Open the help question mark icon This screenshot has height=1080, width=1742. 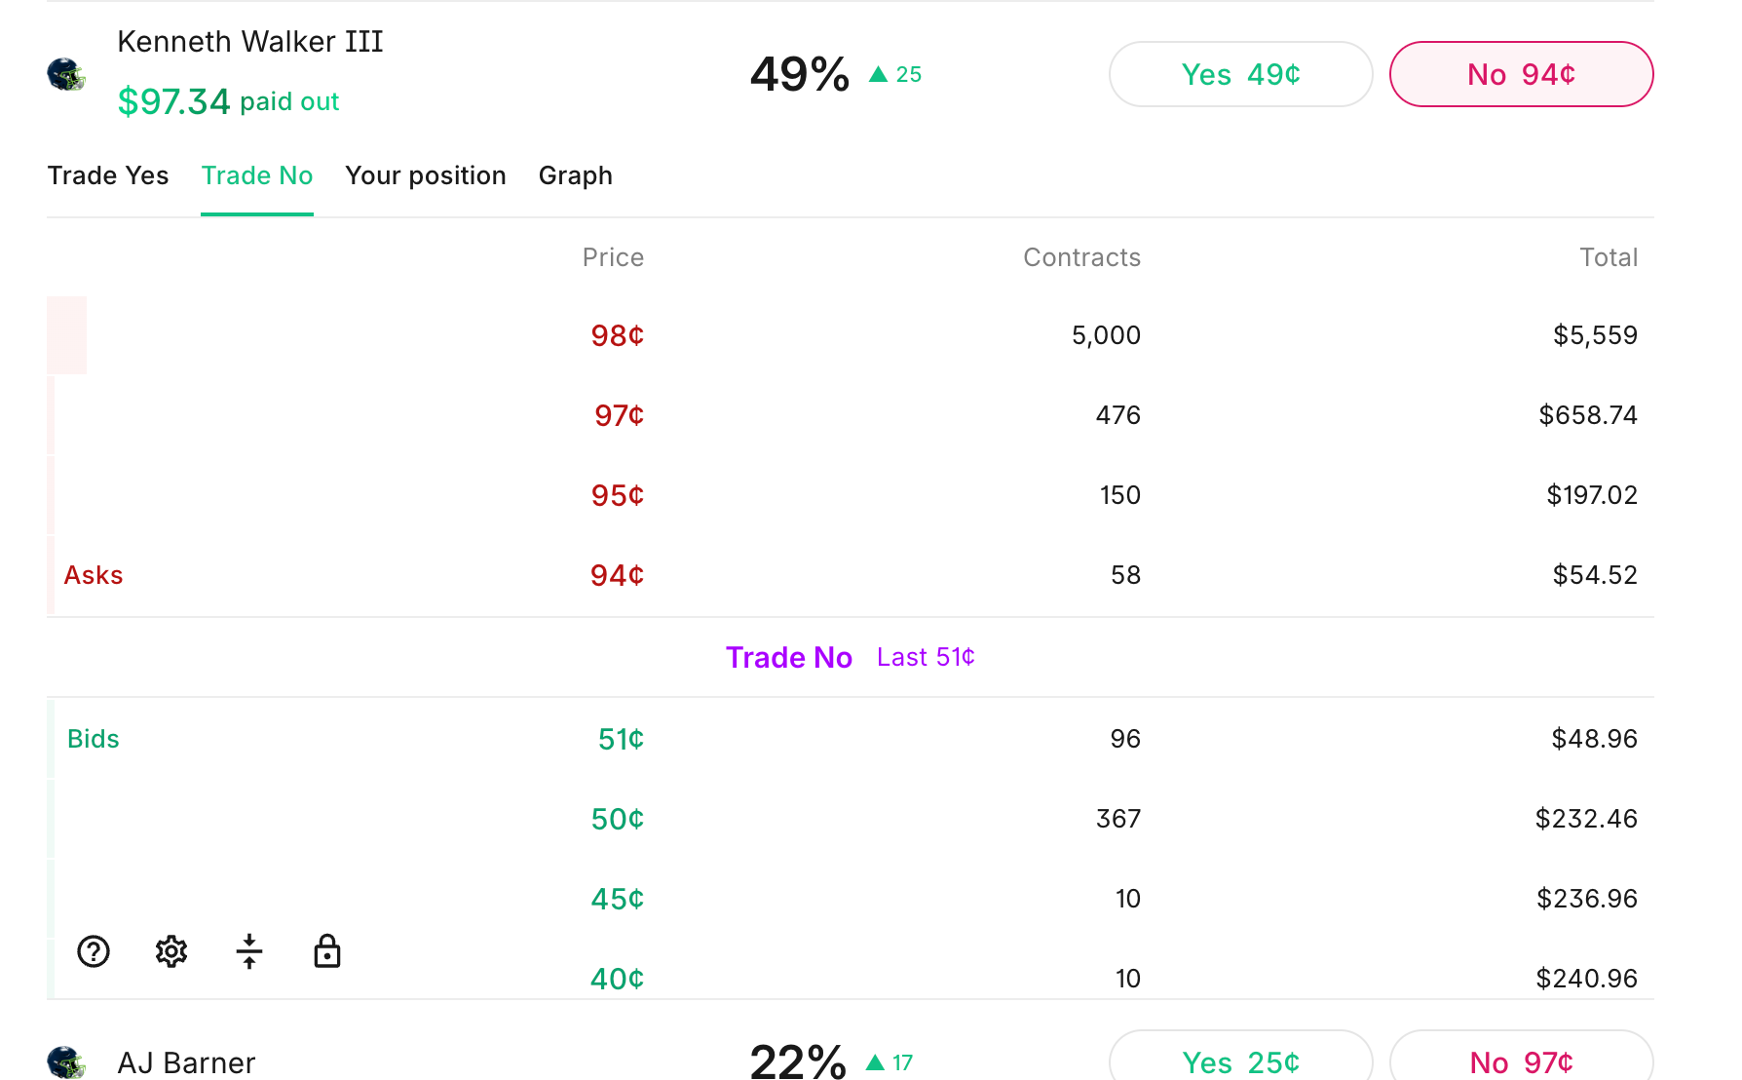[93, 951]
